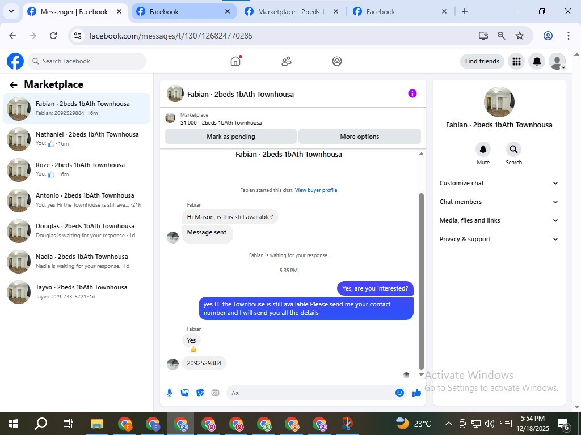Go back with browser back arrow
This screenshot has height=435, width=581.
point(12,36)
